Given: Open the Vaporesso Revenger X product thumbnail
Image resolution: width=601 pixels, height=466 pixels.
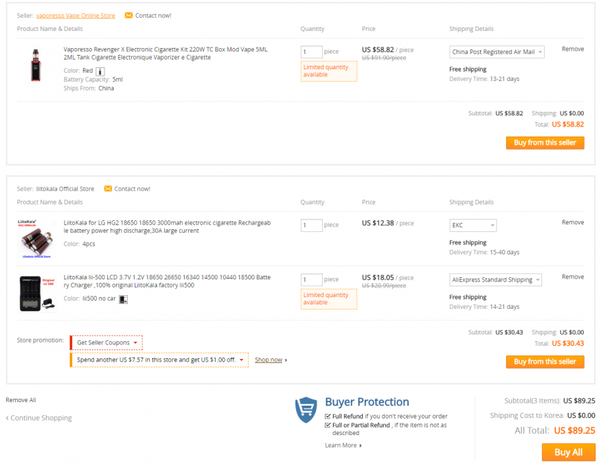Looking at the screenshot, I should (x=36, y=65).
